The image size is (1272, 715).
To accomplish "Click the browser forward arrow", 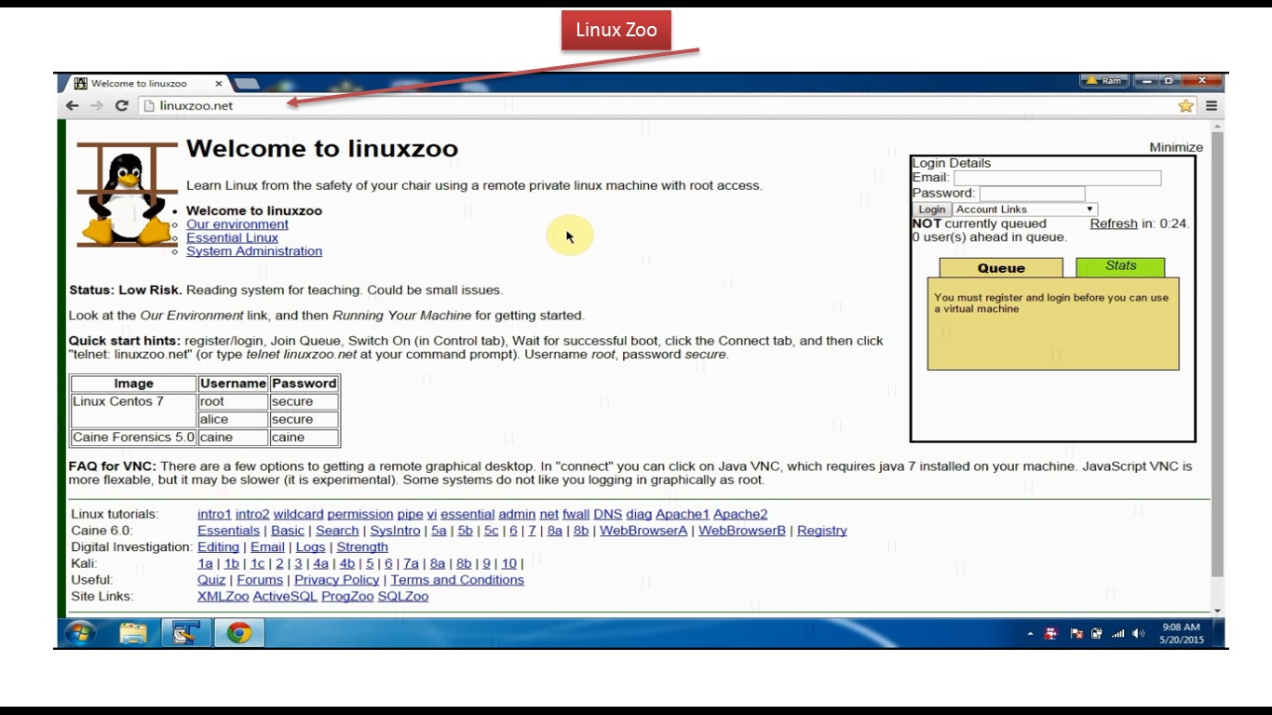I will point(97,106).
